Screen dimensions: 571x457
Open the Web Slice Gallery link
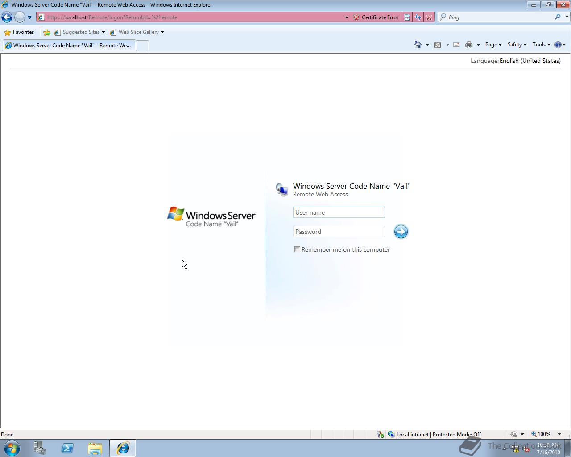point(137,32)
